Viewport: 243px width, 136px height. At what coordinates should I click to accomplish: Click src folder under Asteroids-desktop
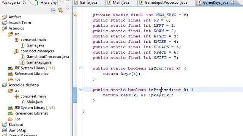click(17, 91)
